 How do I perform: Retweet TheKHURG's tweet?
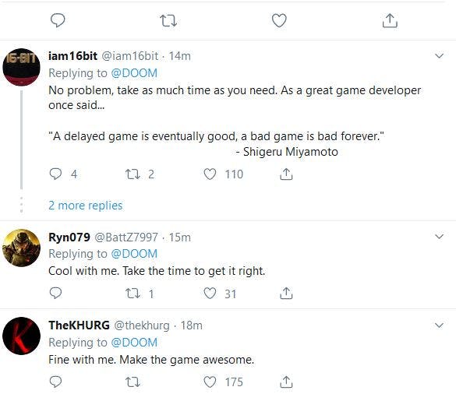pos(133,382)
